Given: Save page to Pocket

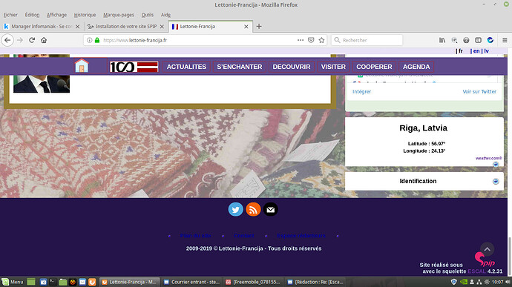Looking at the screenshot, I should pyautogui.click(x=311, y=40).
